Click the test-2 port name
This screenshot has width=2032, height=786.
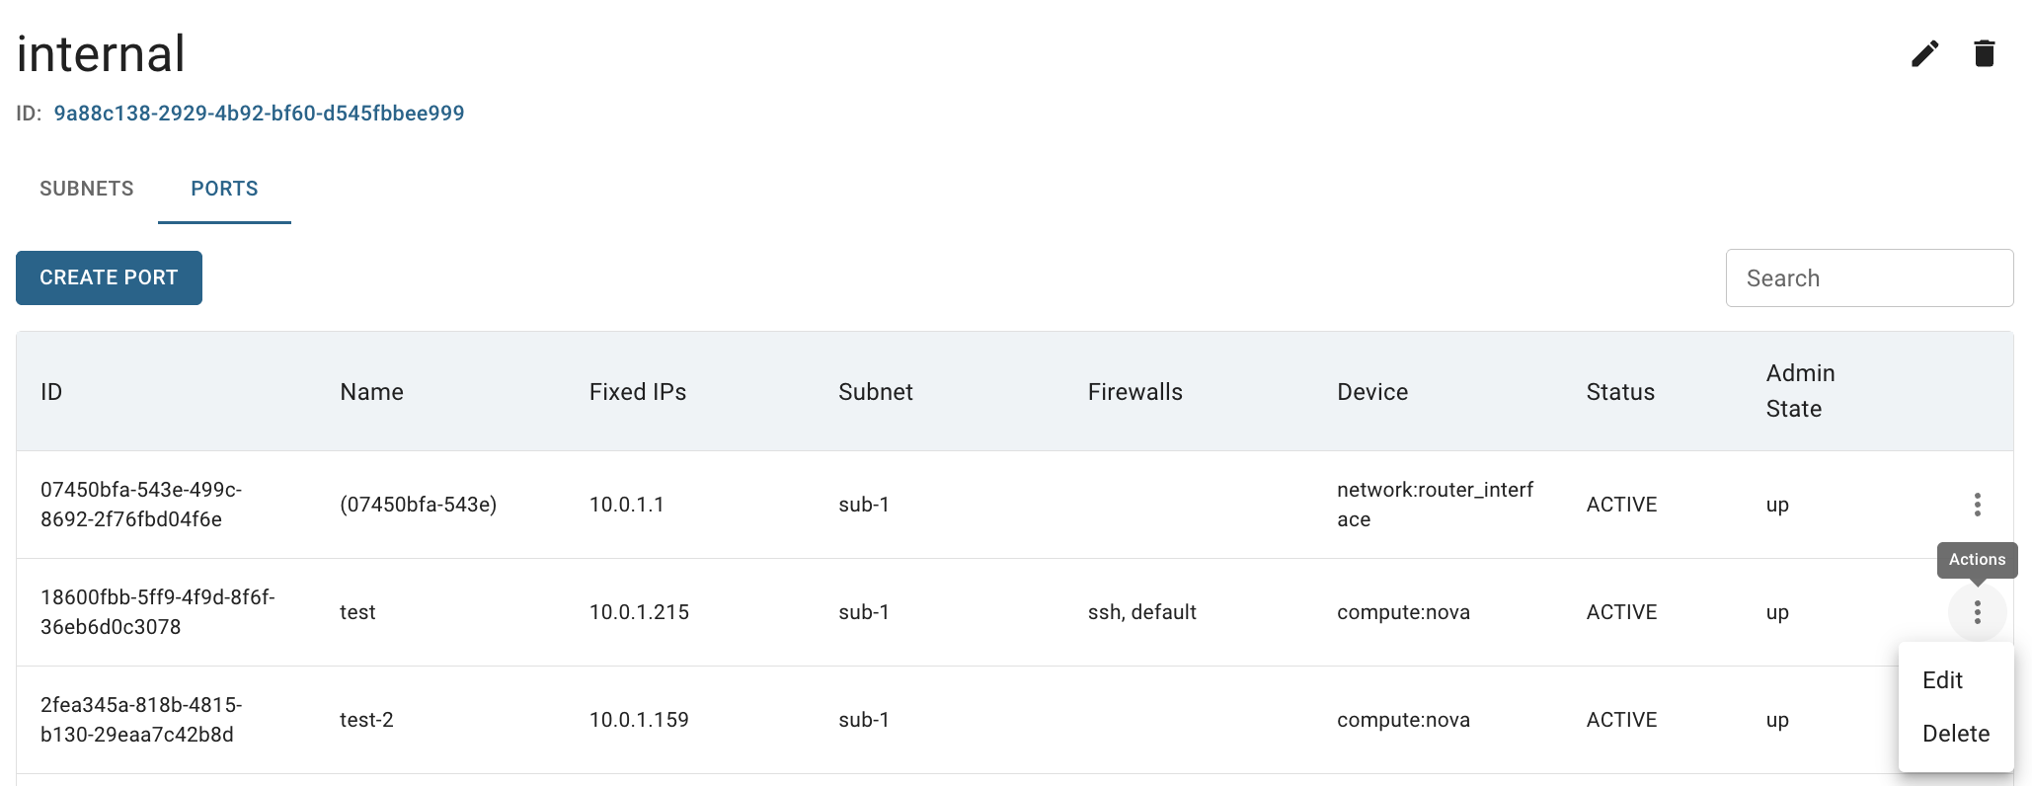pos(366,720)
